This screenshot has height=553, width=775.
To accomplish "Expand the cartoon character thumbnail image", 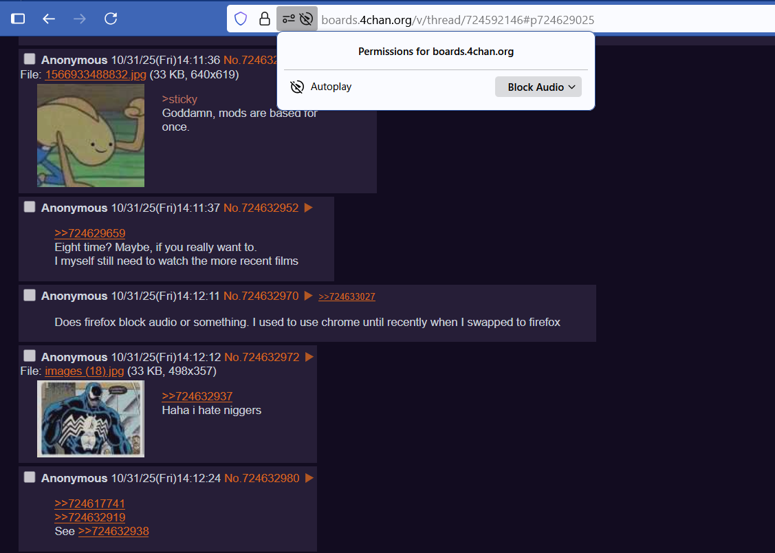I will 91,135.
